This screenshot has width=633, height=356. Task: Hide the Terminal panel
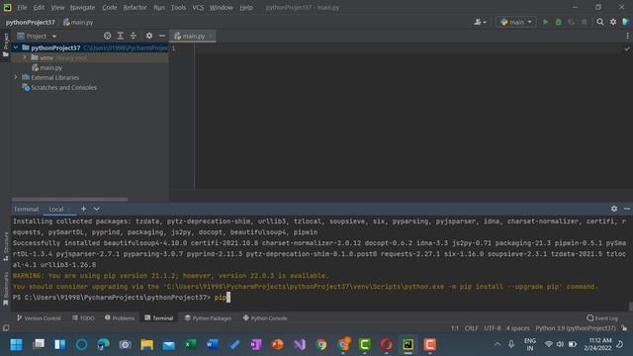coord(626,209)
